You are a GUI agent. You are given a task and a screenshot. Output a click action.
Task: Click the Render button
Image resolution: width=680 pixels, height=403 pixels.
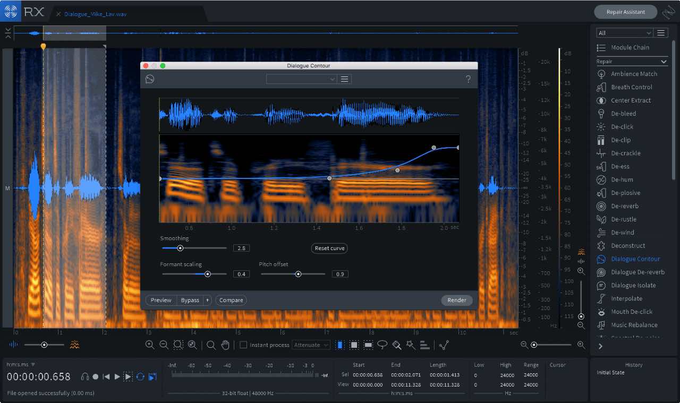pos(456,300)
